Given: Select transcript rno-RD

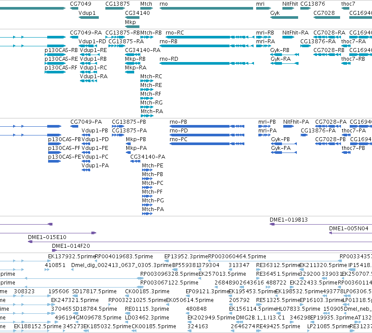Looking at the screenshot, I should coord(169,59).
